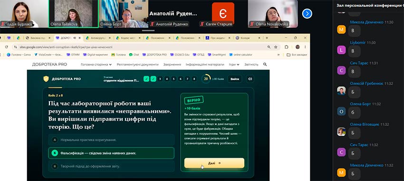Viewport: 404px width, 181px height.
Task: Select answer В Творчий підхід до оформлення звіту
Action: [x=111, y=166]
